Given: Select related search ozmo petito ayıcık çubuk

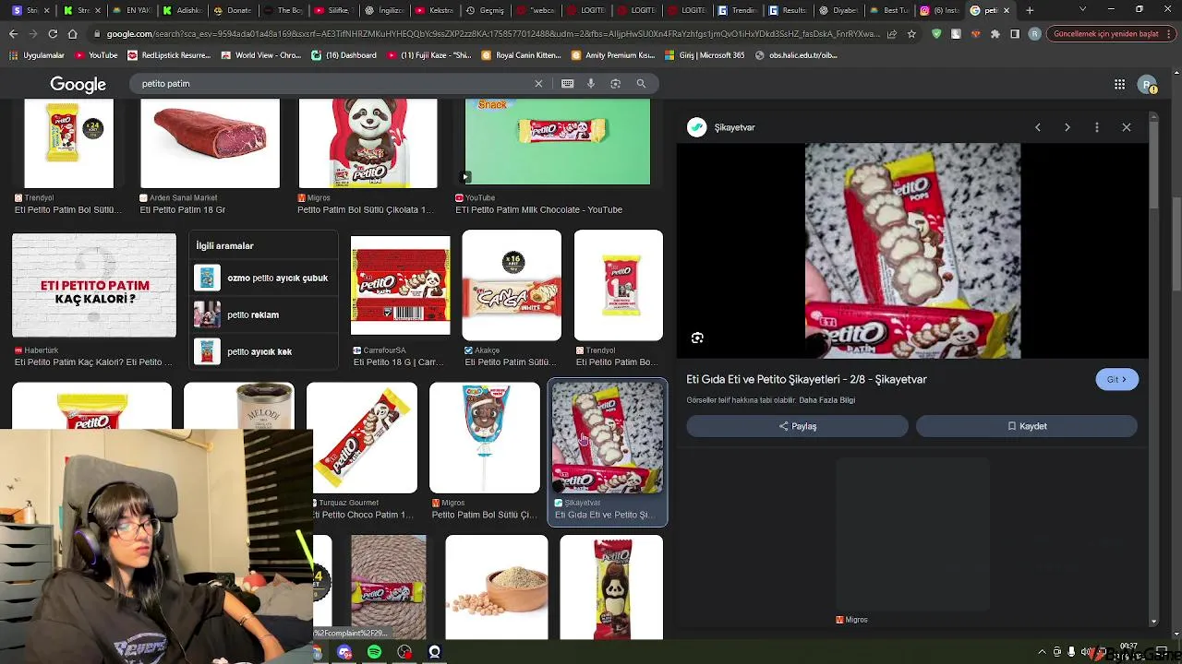Looking at the screenshot, I should coord(263,278).
